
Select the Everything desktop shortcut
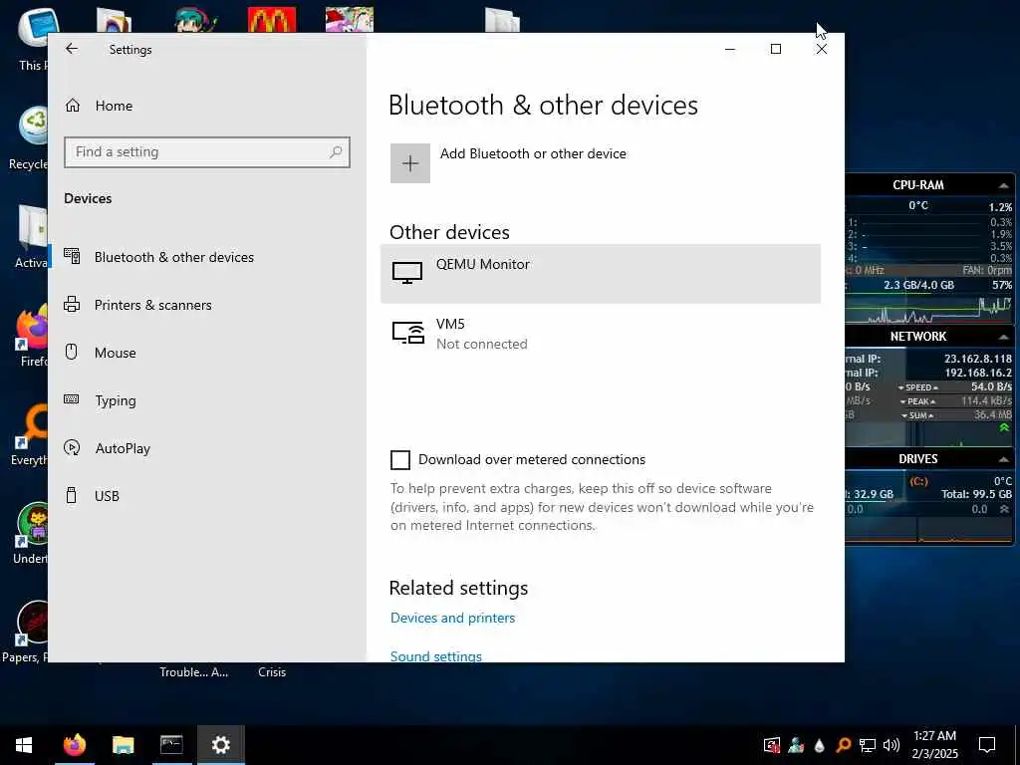29,436
